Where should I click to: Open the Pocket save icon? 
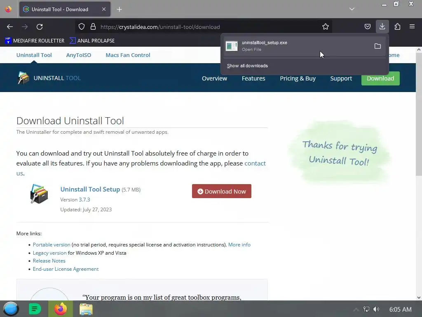coord(367,26)
